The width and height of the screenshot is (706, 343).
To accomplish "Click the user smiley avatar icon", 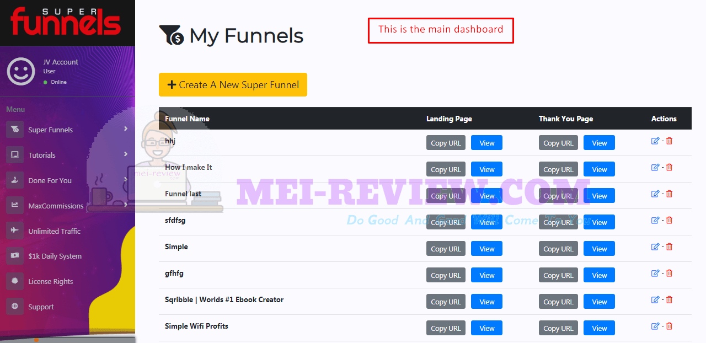I will (x=21, y=71).
